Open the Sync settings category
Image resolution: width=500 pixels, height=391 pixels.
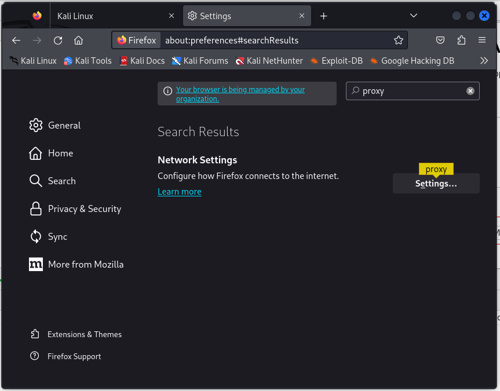pos(48,237)
